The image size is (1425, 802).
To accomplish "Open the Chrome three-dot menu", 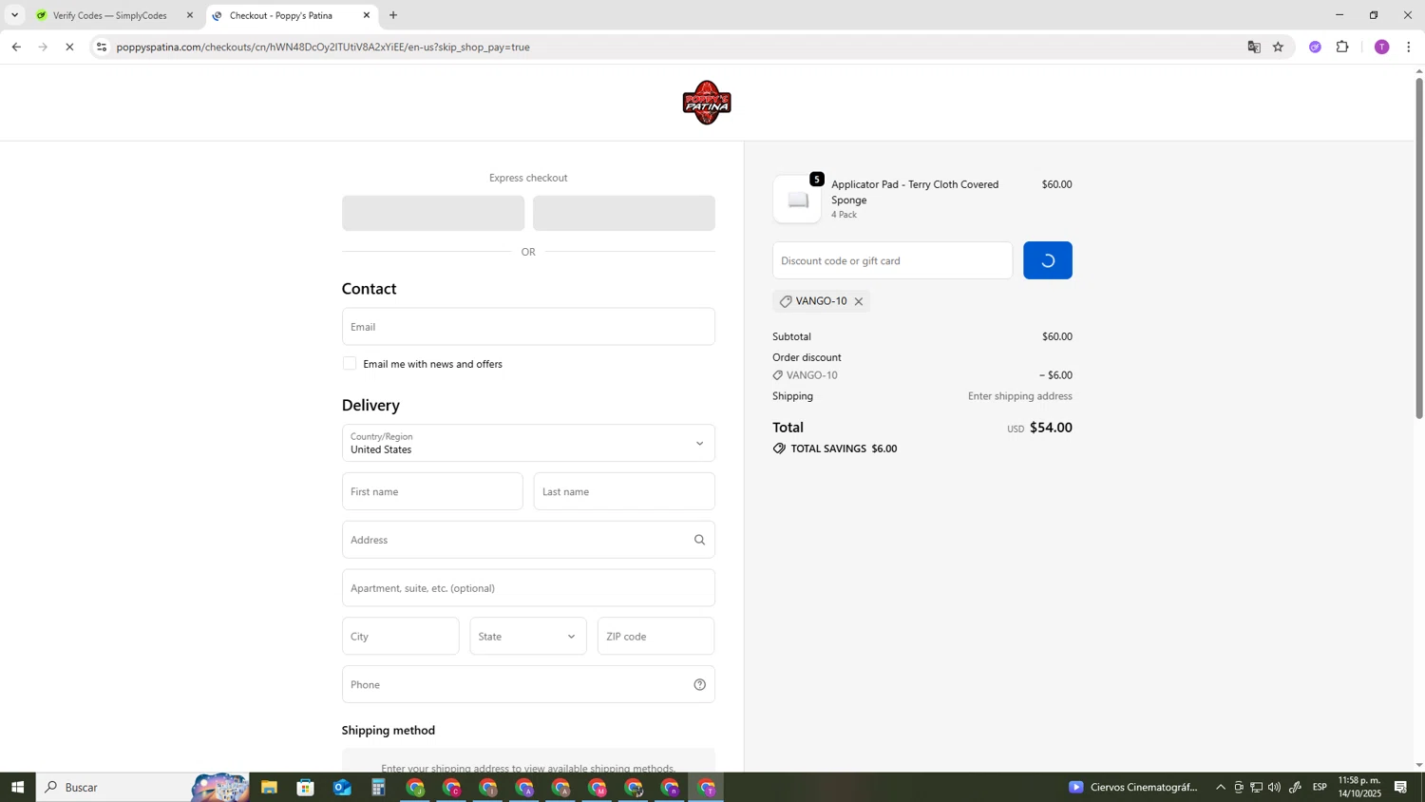I will click(x=1409, y=47).
